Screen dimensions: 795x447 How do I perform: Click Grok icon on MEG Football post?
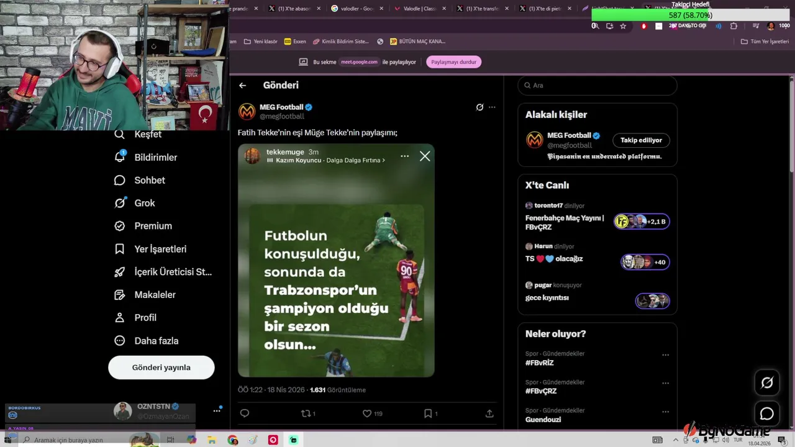pyautogui.click(x=479, y=107)
